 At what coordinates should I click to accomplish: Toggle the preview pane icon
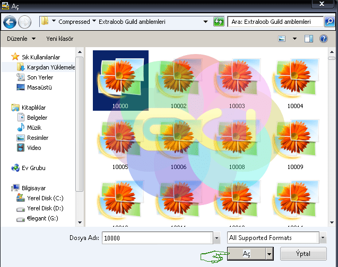pos(309,39)
